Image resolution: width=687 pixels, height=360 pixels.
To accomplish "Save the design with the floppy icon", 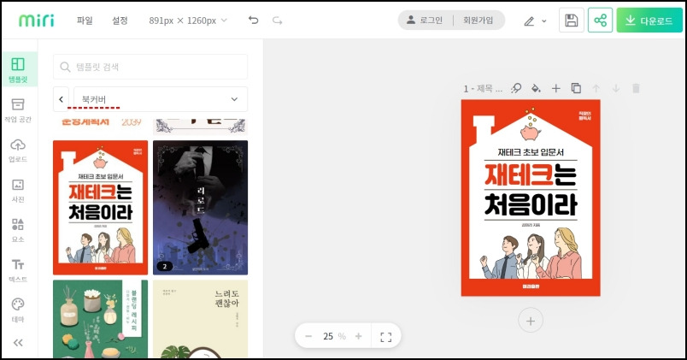I will (x=572, y=21).
